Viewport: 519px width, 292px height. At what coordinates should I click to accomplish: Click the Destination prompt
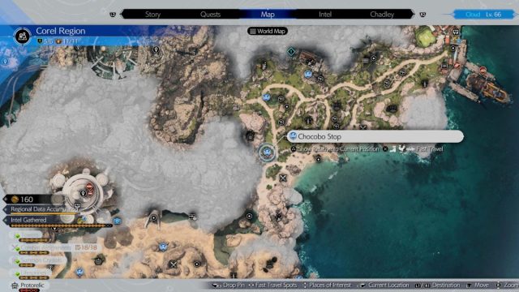pyautogui.click(x=437, y=285)
